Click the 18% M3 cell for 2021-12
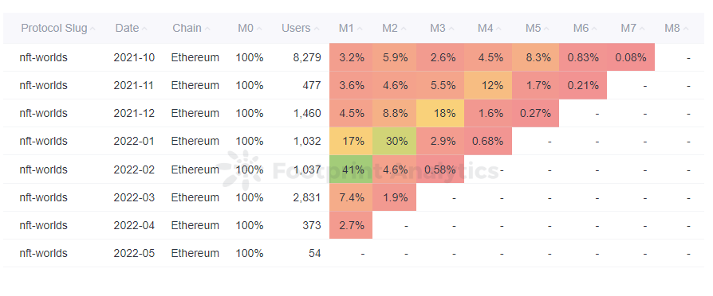This screenshot has width=713, height=296. 440,113
